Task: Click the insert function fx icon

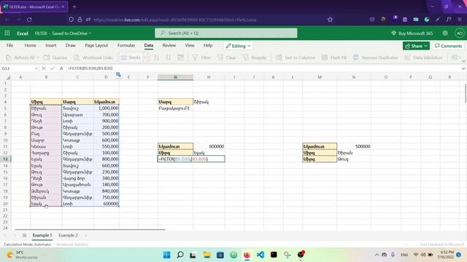Action: click(x=61, y=68)
